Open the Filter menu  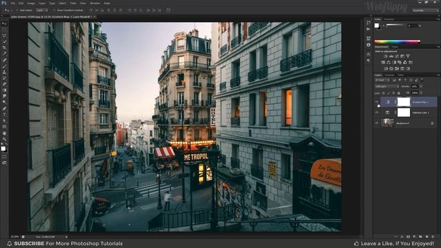73,3
